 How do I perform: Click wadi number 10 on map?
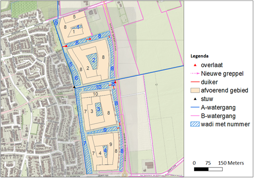[x=98, y=87]
